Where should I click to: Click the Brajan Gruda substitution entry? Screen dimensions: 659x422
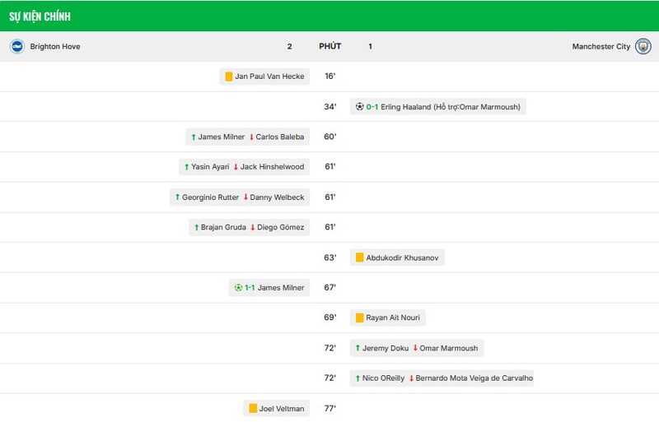point(250,227)
